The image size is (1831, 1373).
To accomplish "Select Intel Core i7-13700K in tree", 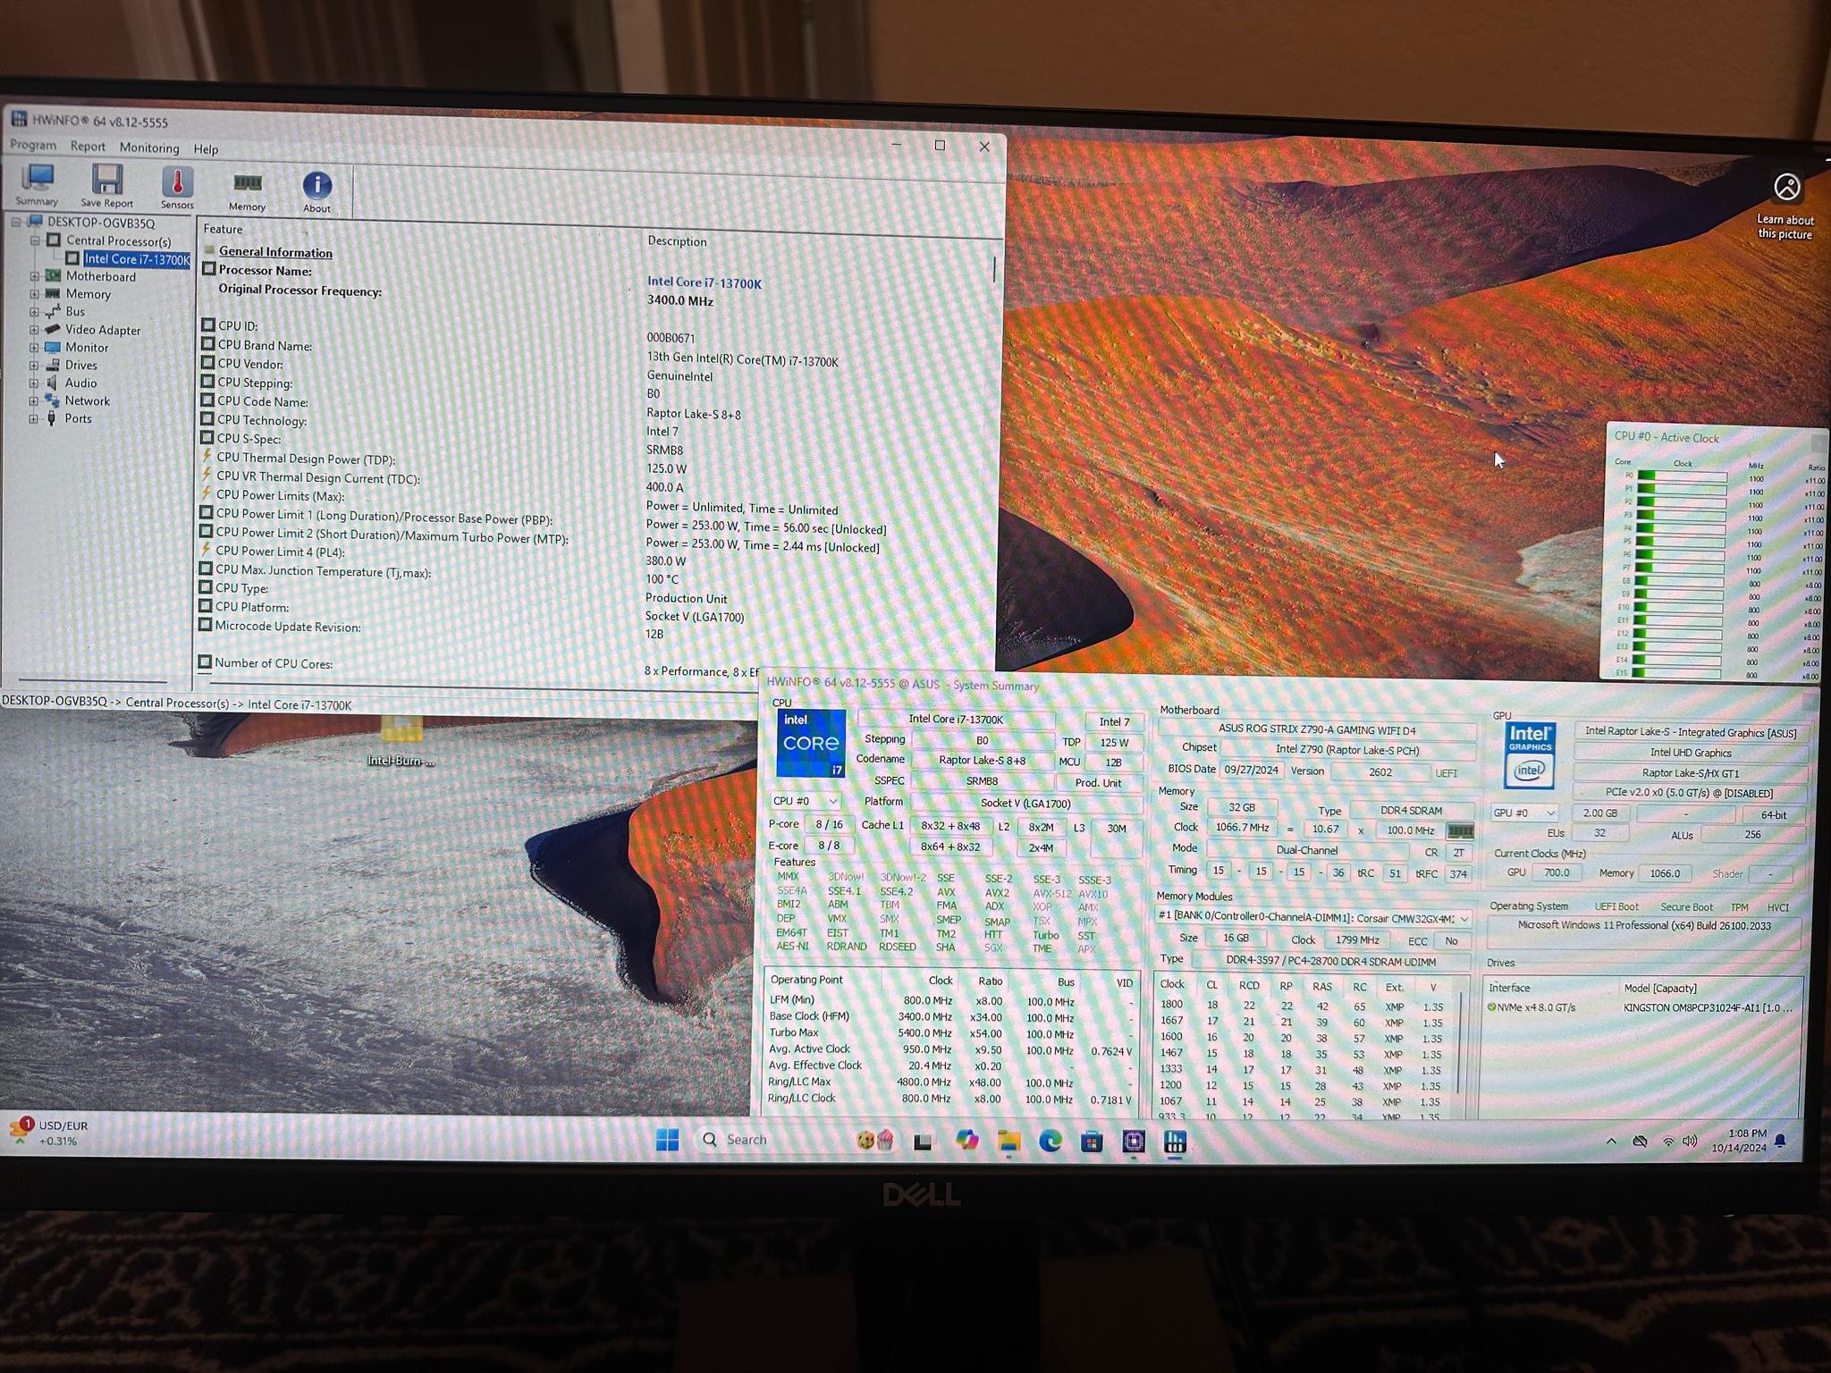I will pyautogui.click(x=137, y=259).
